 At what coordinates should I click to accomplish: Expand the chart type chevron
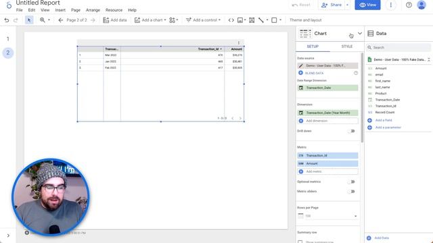pos(360,33)
